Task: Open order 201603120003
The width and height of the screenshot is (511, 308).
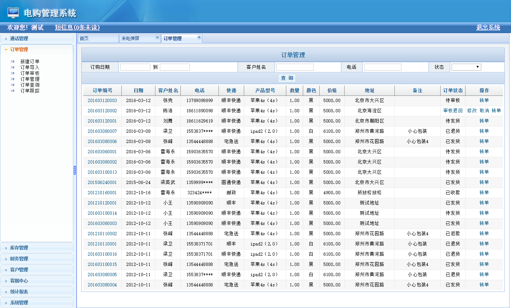Action: point(102,101)
